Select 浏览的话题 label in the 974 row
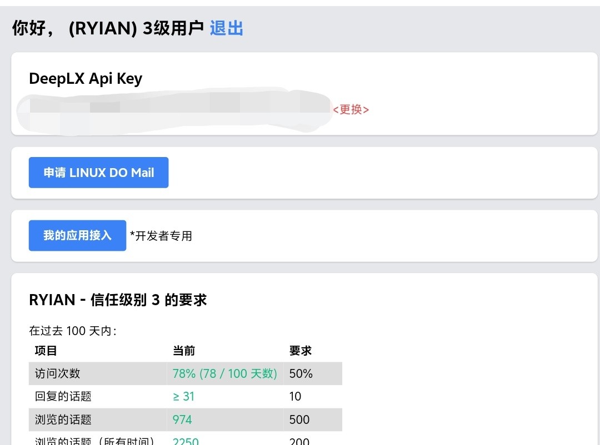The image size is (600, 445). 63,420
